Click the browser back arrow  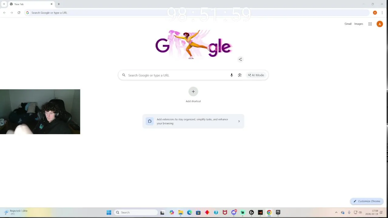coord(4,13)
